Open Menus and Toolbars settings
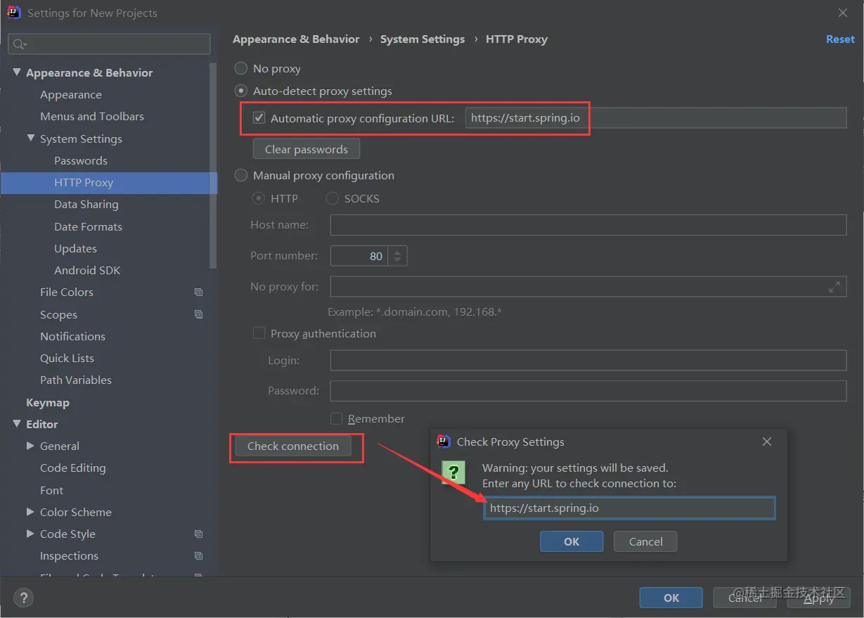864x618 pixels. click(92, 116)
